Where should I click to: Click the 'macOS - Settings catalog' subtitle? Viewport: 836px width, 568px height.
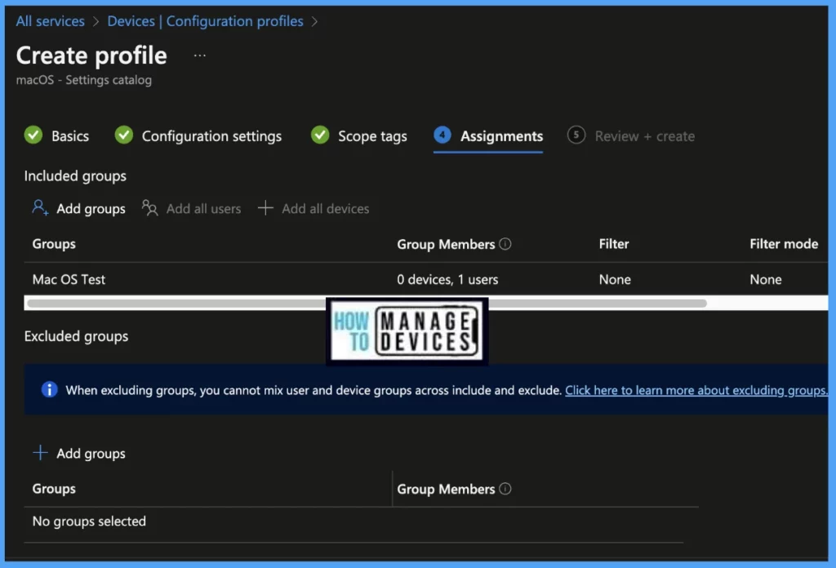point(84,80)
